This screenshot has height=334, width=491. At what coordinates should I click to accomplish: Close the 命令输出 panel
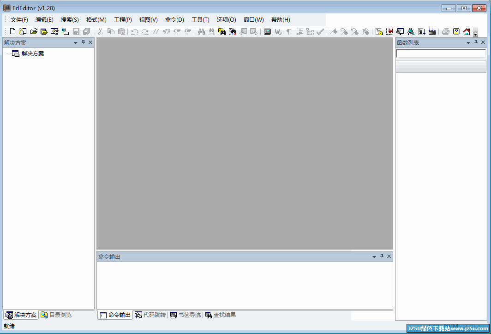389,256
